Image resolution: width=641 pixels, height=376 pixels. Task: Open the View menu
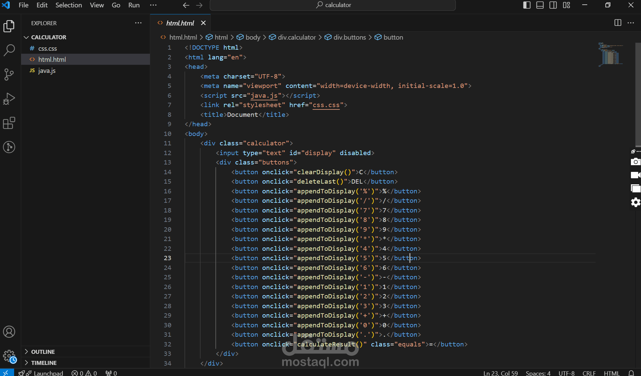click(x=97, y=5)
